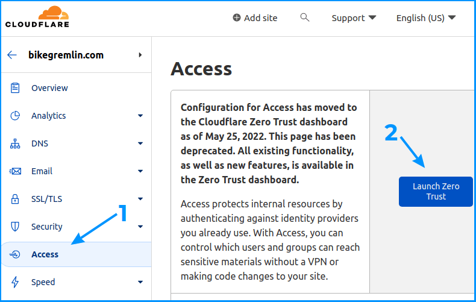Click the DNS network tree icon
This screenshot has width=476, height=302.
pos(15,143)
